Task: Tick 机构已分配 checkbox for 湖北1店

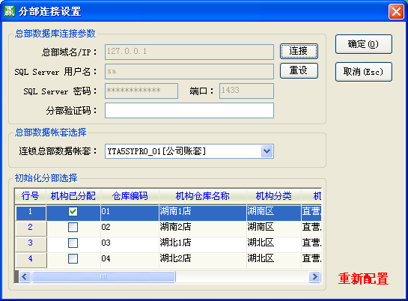Action: coord(73,243)
